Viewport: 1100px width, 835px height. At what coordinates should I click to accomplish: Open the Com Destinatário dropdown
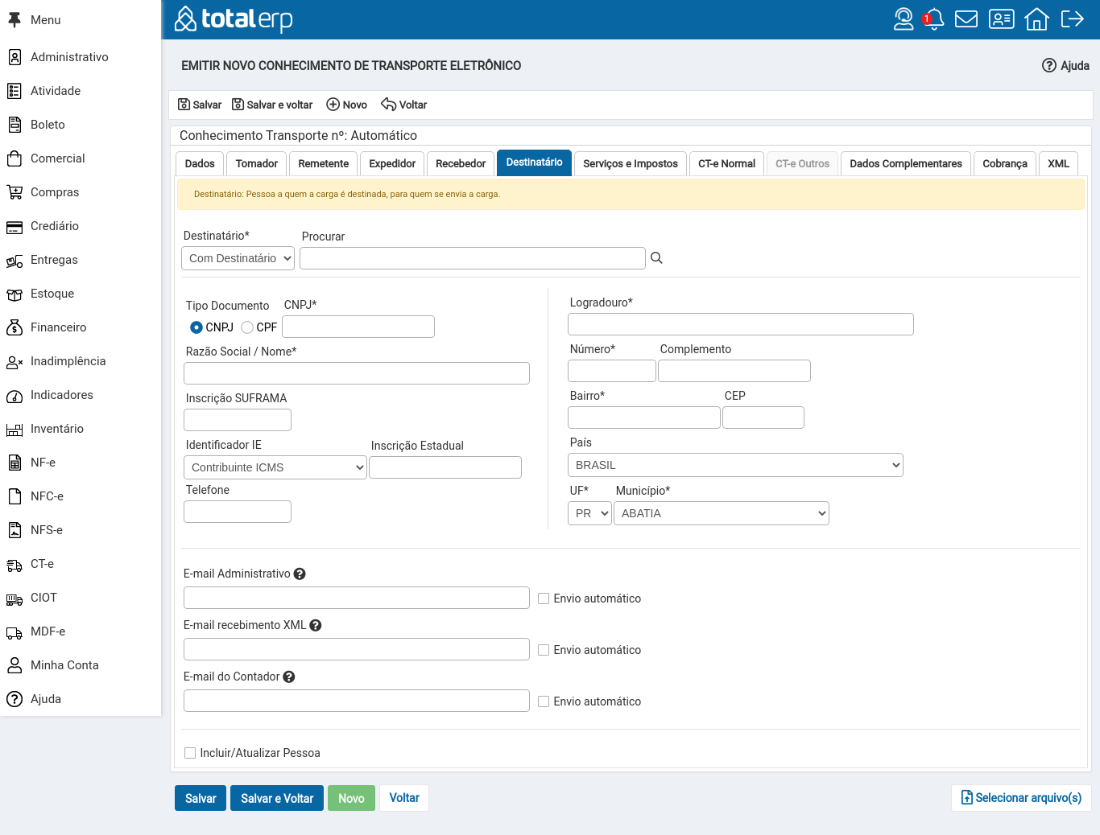coord(238,258)
